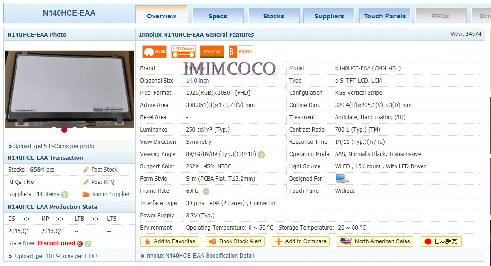Click the 262K 45% NTSC support color value
This screenshot has height=266, width=491.
pos(208,166)
